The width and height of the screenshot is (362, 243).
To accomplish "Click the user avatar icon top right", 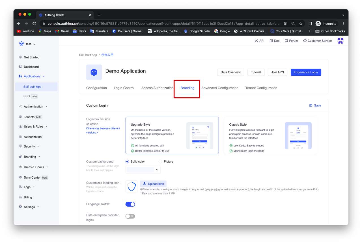I will pyautogui.click(x=341, y=41).
